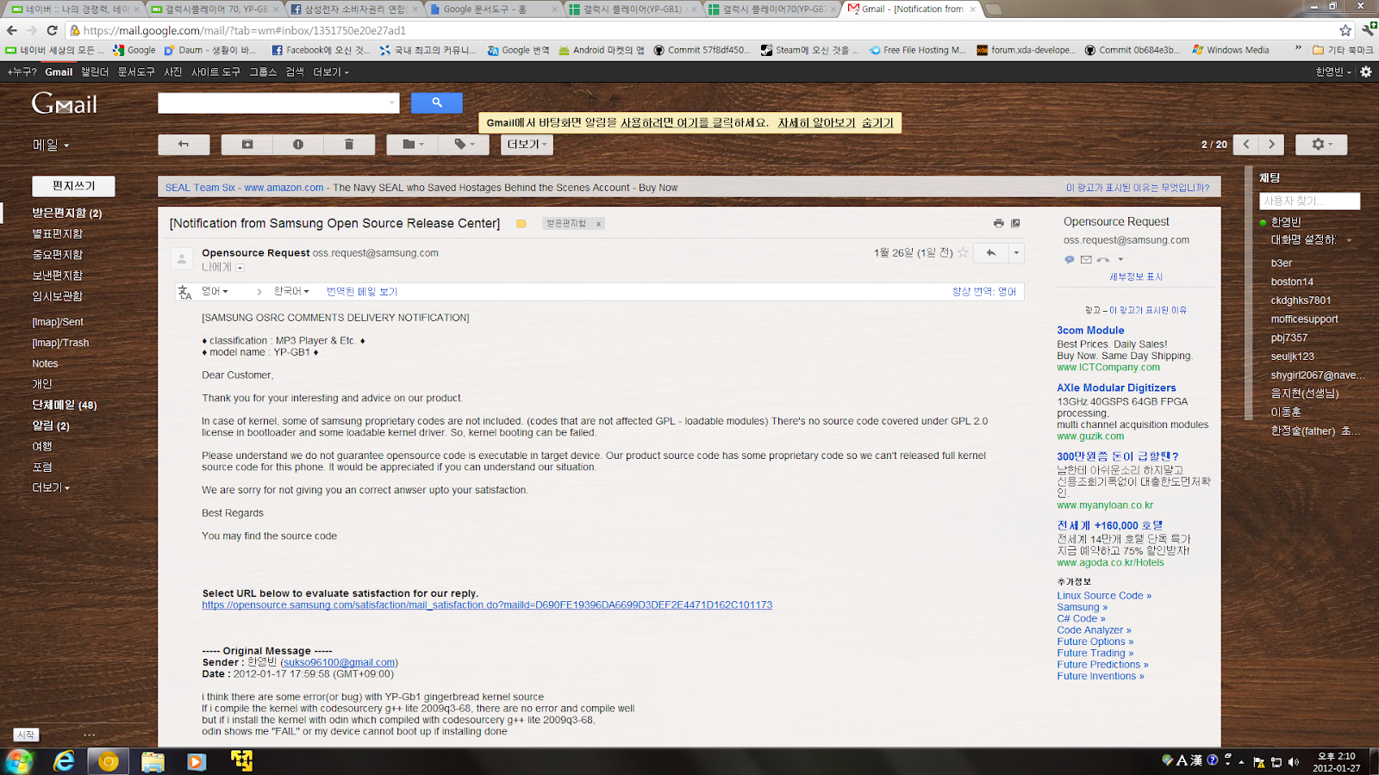Open 받은편지함 (2) inbox folder

tap(67, 214)
